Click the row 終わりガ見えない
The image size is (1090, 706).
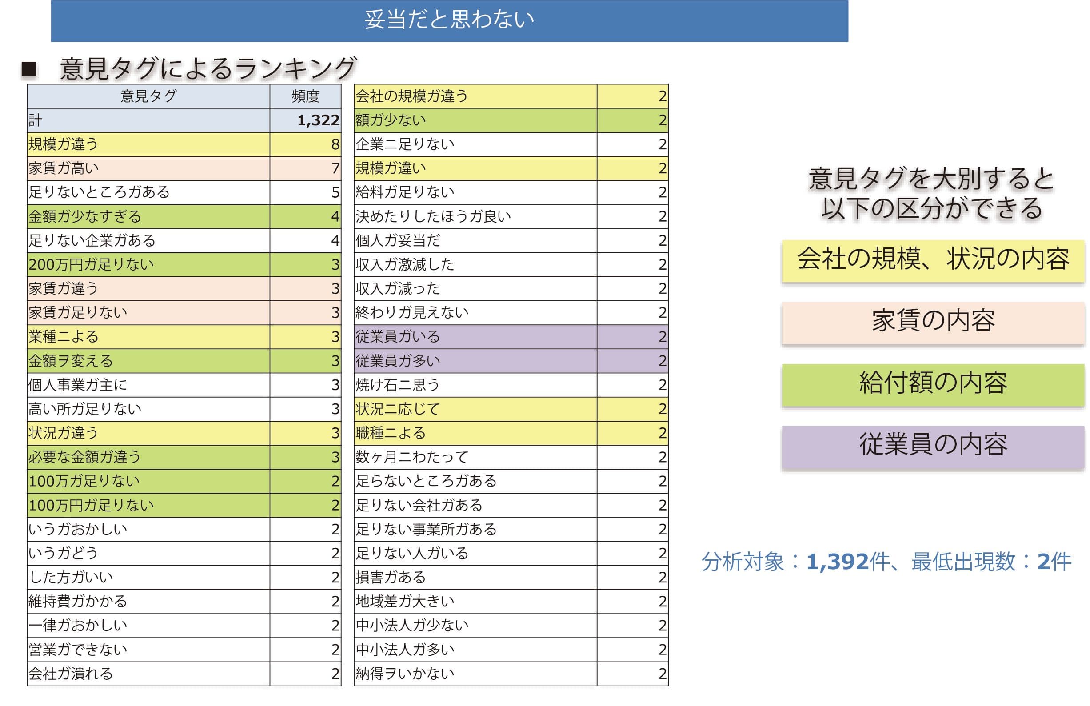511,313
